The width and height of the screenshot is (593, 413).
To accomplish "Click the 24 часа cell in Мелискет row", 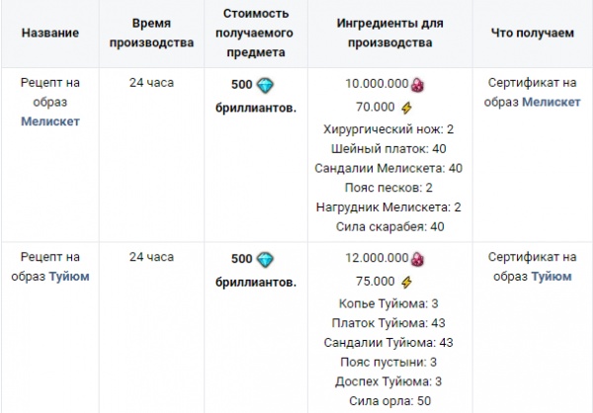I will coord(151,82).
